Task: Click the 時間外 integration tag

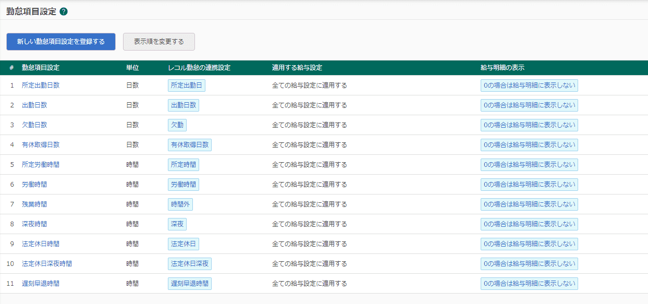Action: click(x=180, y=204)
